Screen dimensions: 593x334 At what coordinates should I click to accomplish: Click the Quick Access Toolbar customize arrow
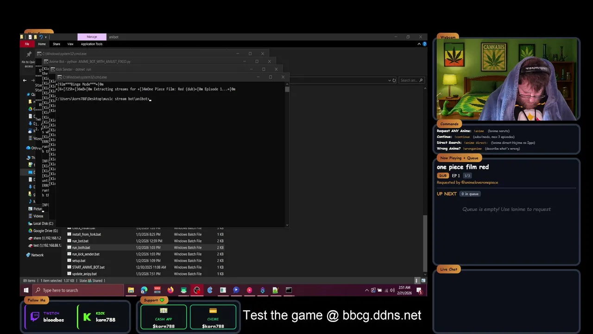click(x=46, y=37)
